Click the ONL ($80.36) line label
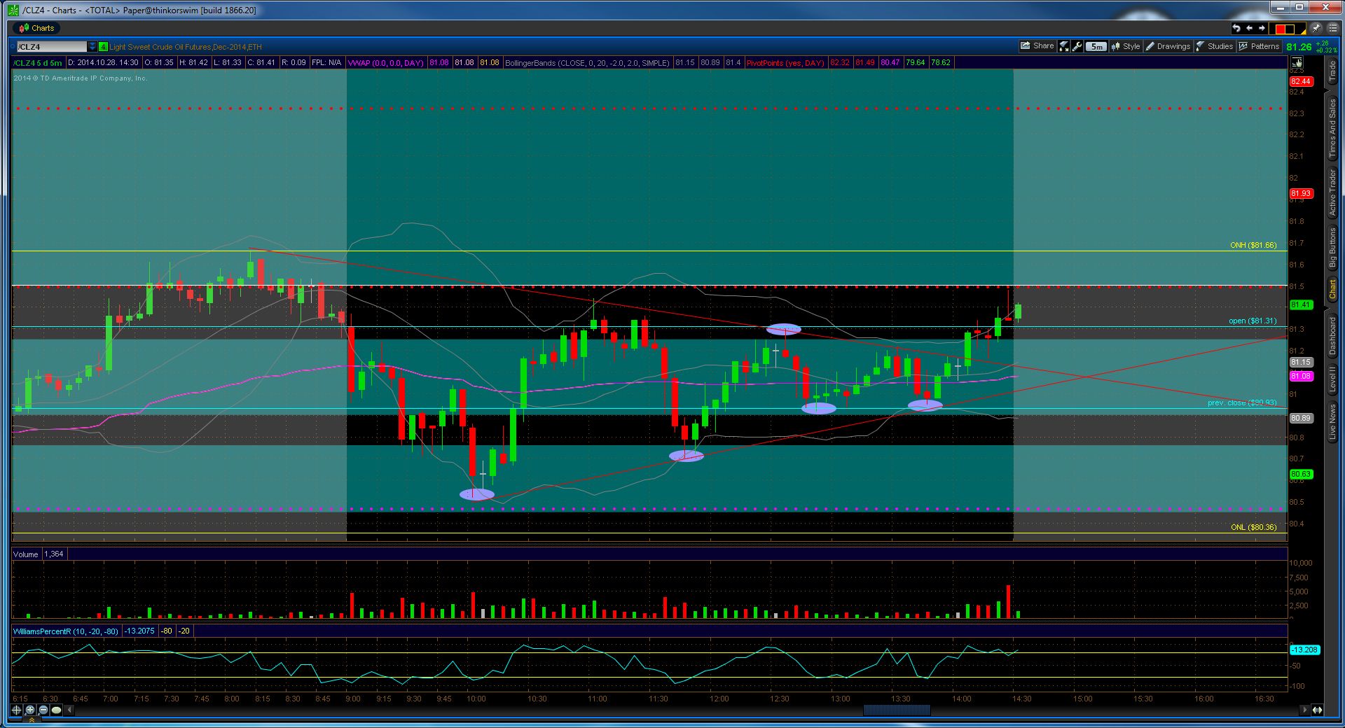Image resolution: width=1345 pixels, height=728 pixels. [x=1253, y=527]
